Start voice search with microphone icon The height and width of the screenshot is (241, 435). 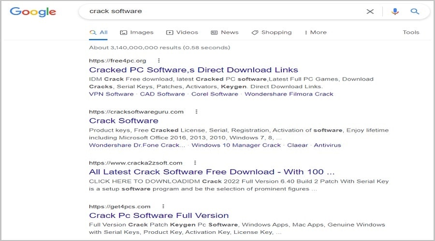[x=395, y=11]
